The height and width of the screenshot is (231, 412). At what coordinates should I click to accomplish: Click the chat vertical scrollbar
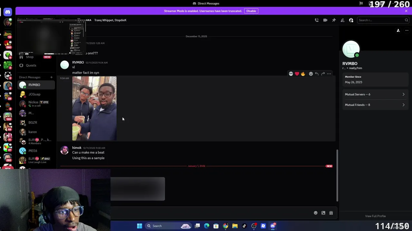337,175
